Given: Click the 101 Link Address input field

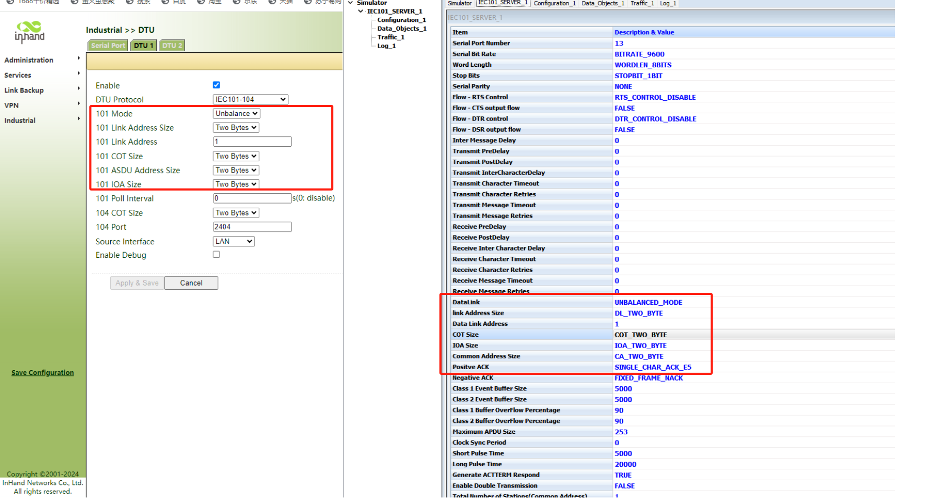Looking at the screenshot, I should 252,141.
